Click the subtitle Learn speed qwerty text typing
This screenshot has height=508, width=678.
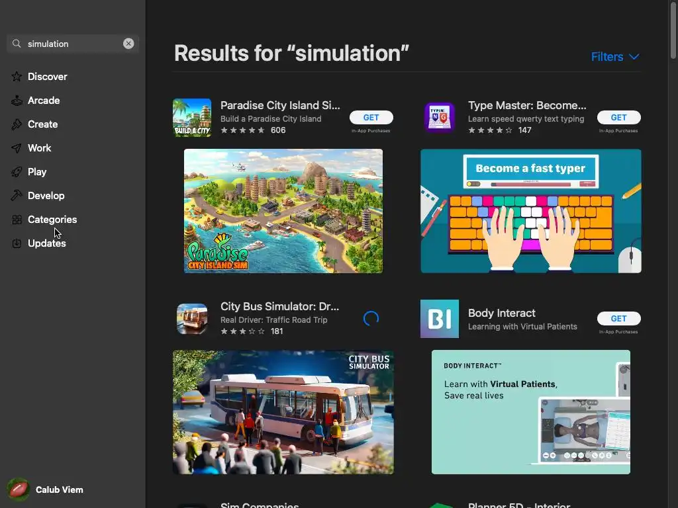coord(526,119)
